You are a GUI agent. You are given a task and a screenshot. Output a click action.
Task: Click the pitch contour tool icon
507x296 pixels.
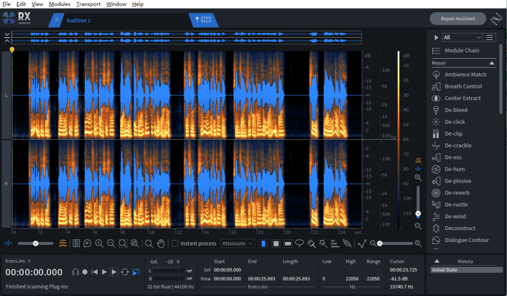click(x=362, y=244)
